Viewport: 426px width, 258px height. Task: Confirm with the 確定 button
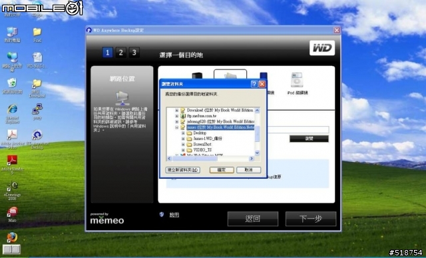coord(222,170)
